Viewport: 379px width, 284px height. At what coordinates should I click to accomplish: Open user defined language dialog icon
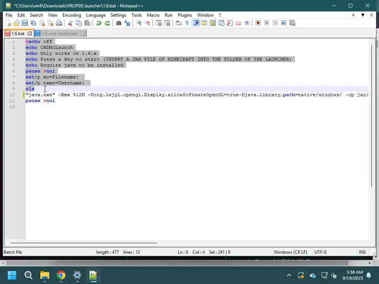pyautogui.click(x=204, y=23)
